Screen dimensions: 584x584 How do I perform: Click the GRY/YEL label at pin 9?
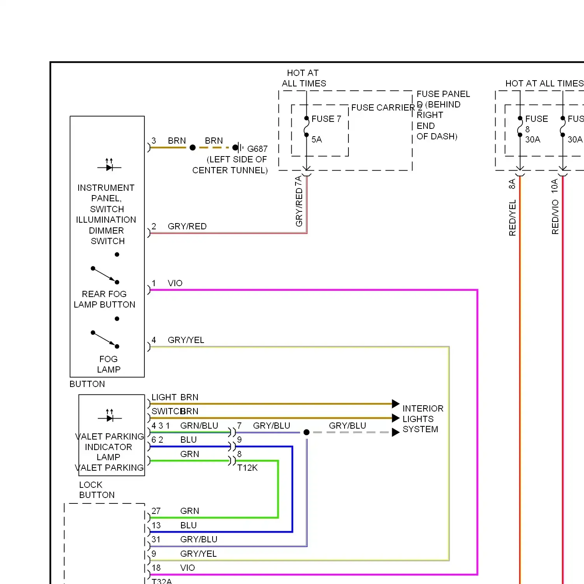(x=198, y=554)
